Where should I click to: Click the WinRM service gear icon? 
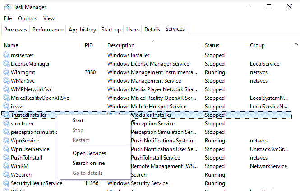coord(6,166)
